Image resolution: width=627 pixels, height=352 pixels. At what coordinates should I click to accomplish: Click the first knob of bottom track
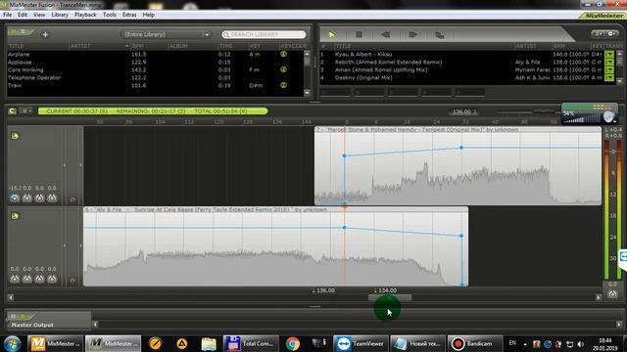tap(15, 279)
